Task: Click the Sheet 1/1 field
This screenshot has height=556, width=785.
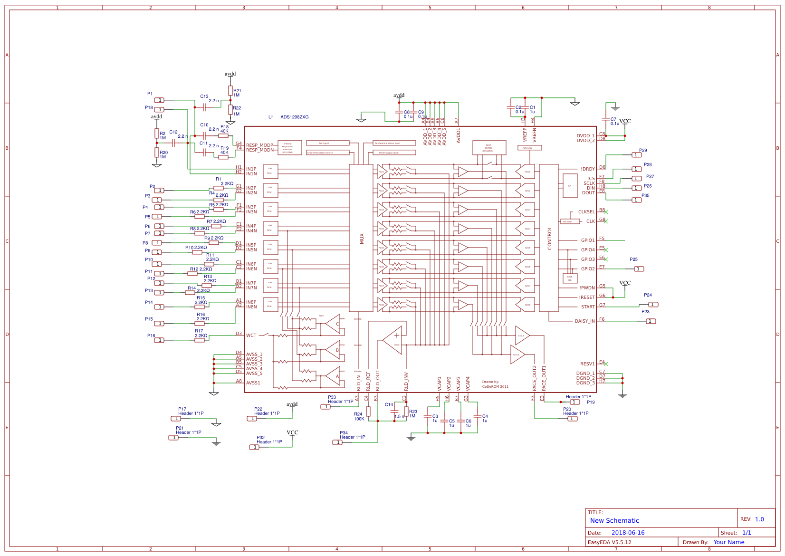Action: [747, 532]
